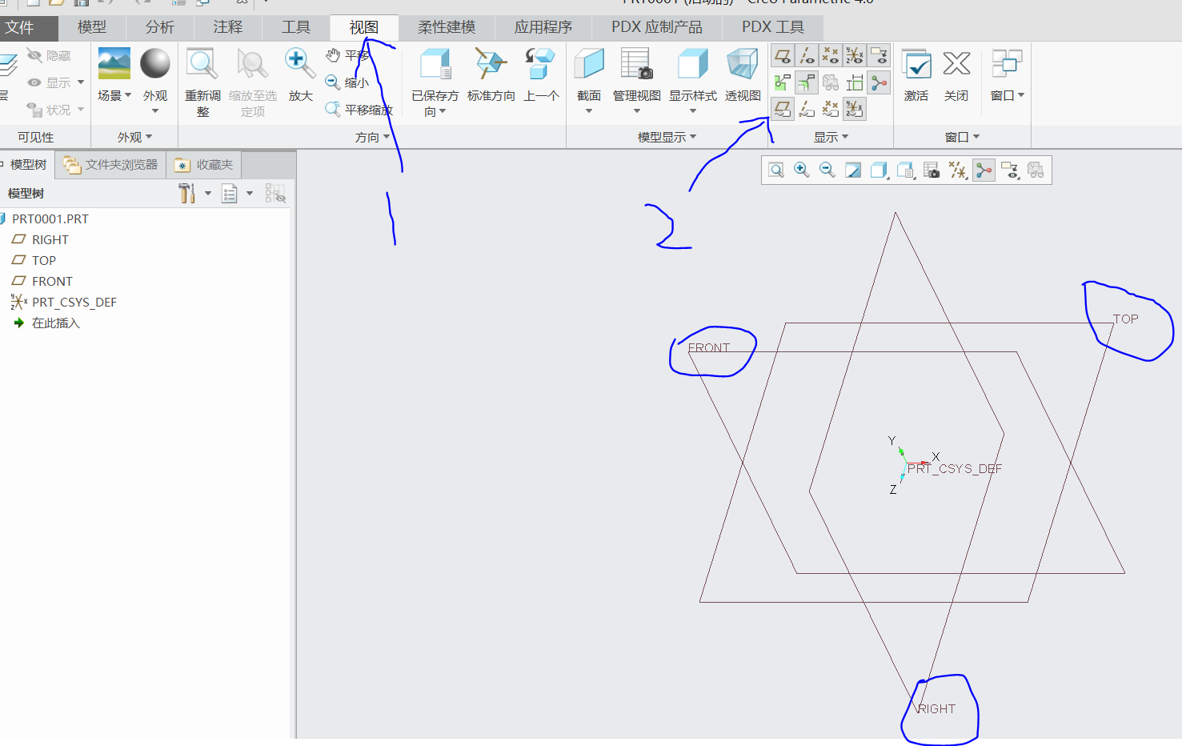Image resolution: width=1182 pixels, height=746 pixels.
Task: Switch to the 分析 ribbon tab
Action: pos(159,27)
